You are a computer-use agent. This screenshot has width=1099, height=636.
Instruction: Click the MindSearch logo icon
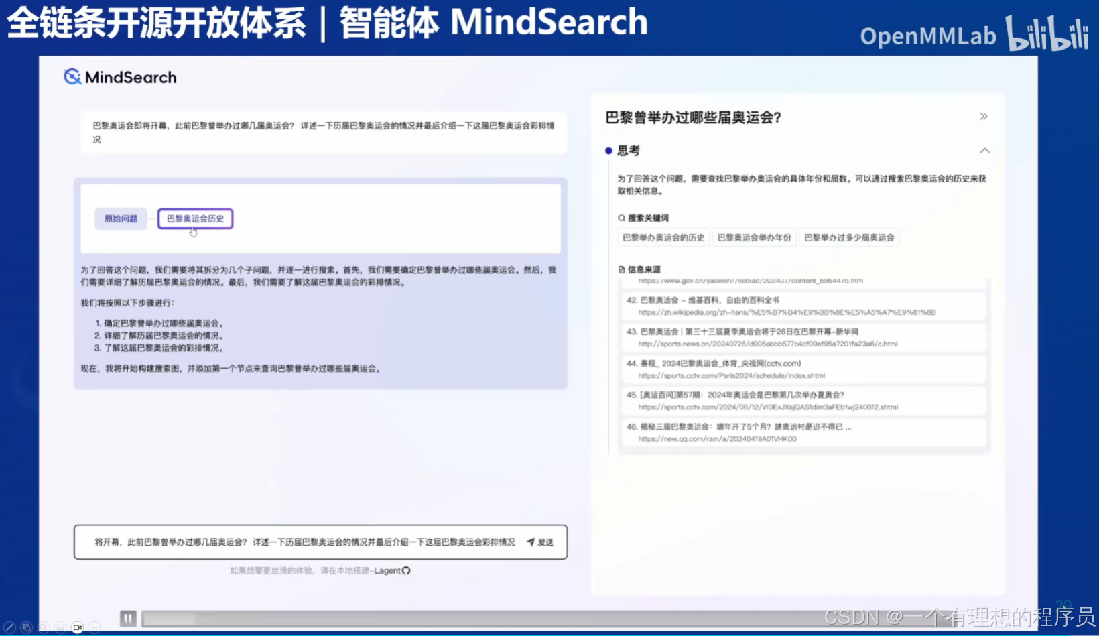(x=72, y=77)
